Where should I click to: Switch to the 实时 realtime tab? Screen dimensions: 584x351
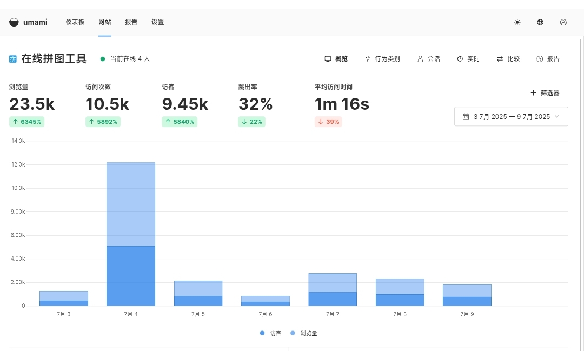[468, 59]
